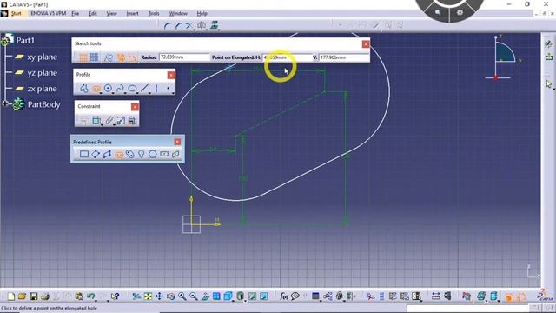The image size is (556, 313).
Task: Select Keyhole Profile in Predefined Profile
Action: pos(141,154)
